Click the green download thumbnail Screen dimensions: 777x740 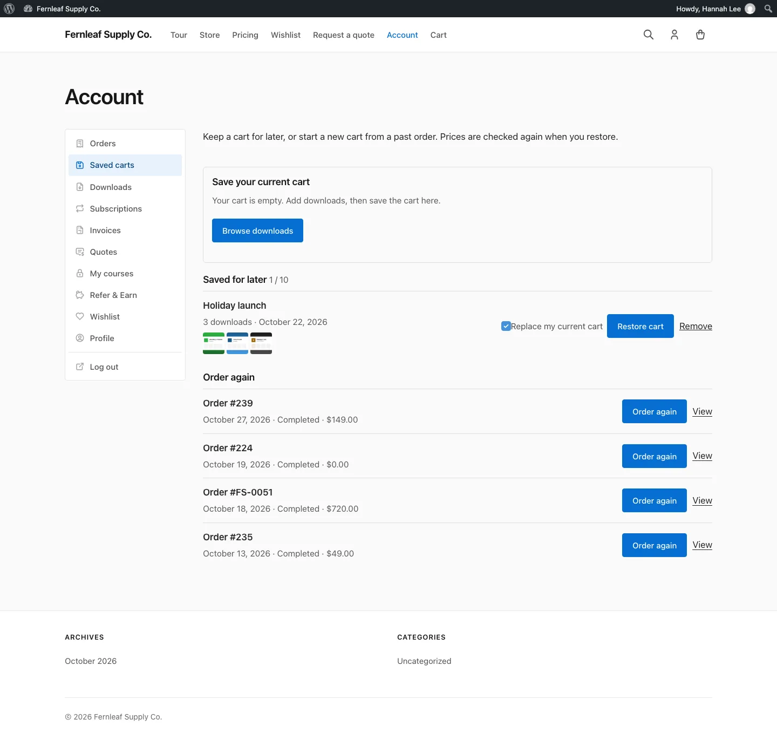pos(214,343)
